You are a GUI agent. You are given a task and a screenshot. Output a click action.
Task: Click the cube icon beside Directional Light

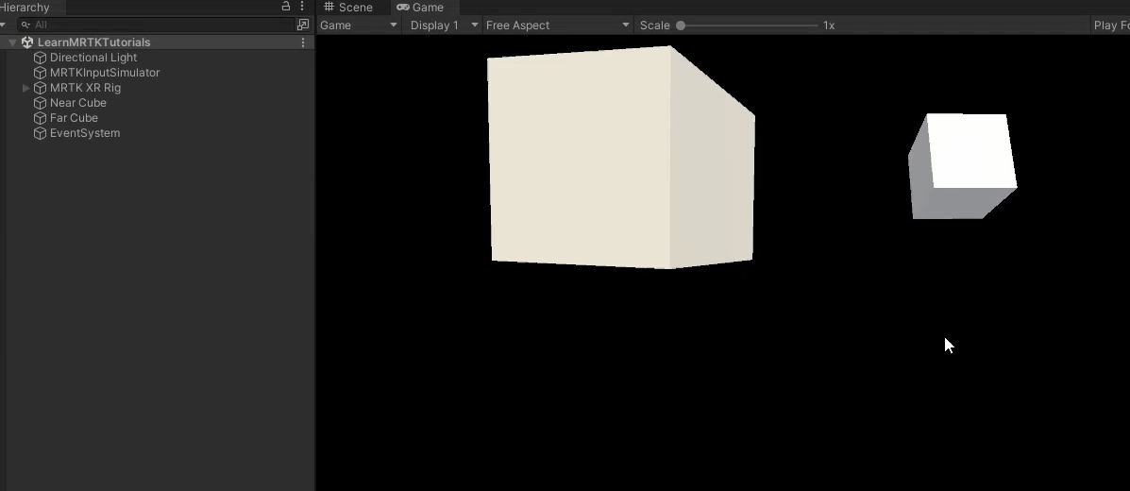(40, 58)
